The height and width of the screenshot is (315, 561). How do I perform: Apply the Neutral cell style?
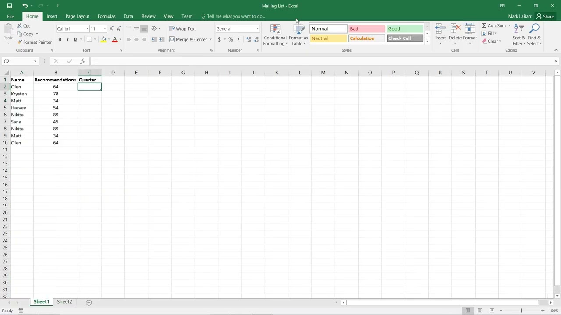point(329,38)
